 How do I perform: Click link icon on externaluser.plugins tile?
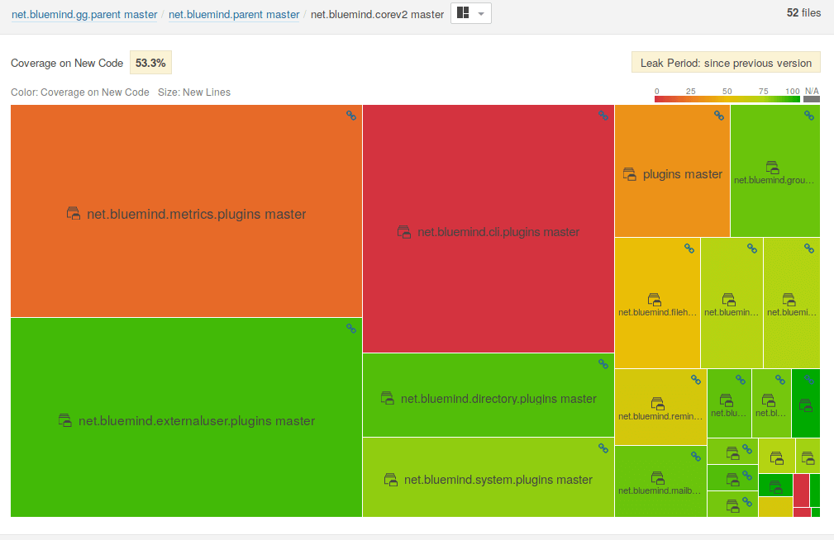tap(351, 328)
